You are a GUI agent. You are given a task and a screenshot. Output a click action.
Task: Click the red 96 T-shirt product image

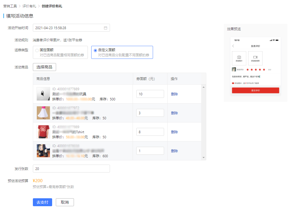click(43, 132)
